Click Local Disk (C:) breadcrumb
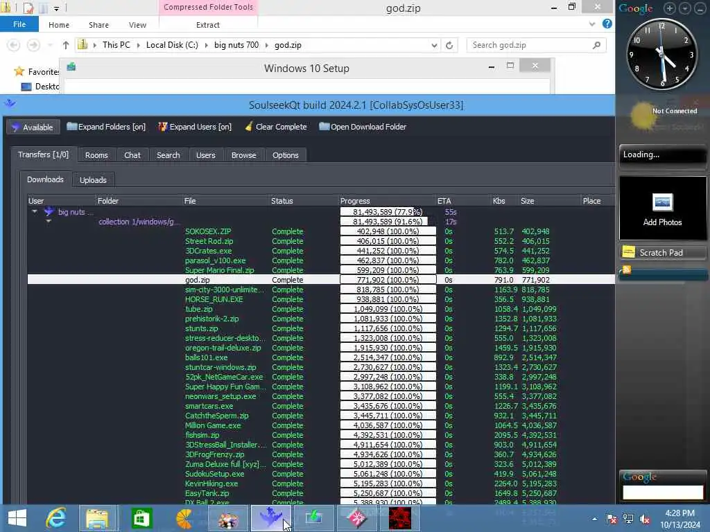This screenshot has height=532, width=710. (x=172, y=45)
